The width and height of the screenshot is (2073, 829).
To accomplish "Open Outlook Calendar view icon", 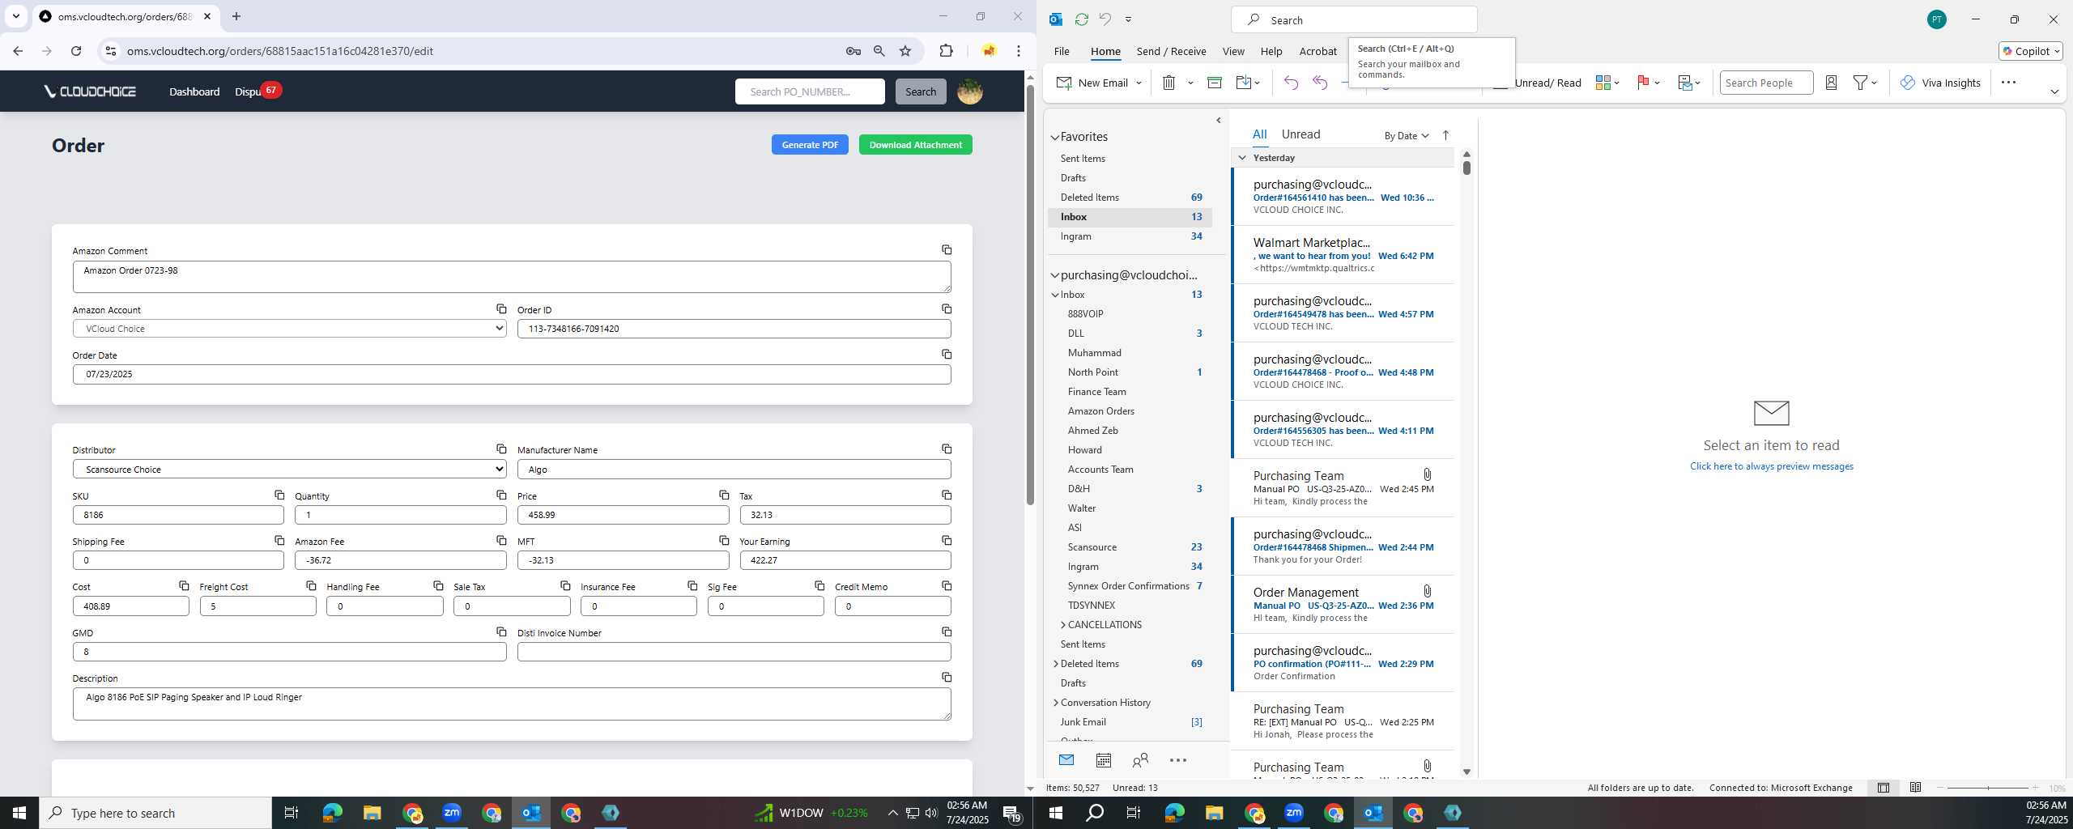I will click(1103, 760).
